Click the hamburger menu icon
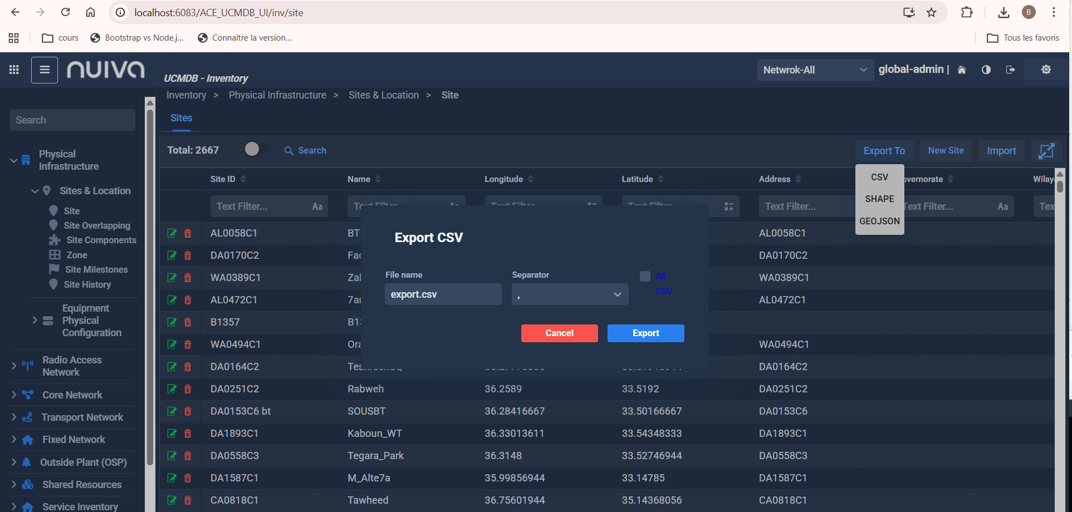Image resolution: width=1072 pixels, height=512 pixels. (x=45, y=70)
